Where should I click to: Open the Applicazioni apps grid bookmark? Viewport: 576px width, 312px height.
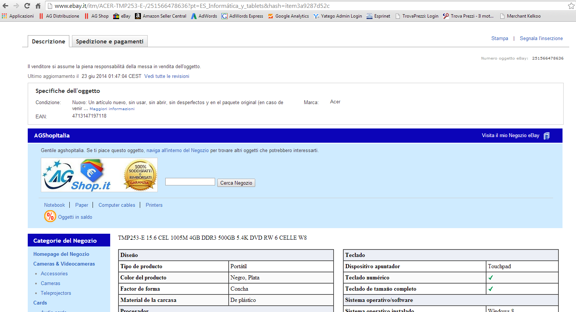[18, 16]
